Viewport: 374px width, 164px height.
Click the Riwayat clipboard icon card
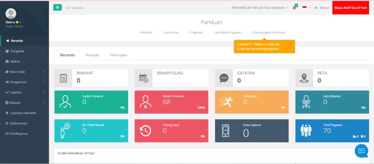(63, 78)
